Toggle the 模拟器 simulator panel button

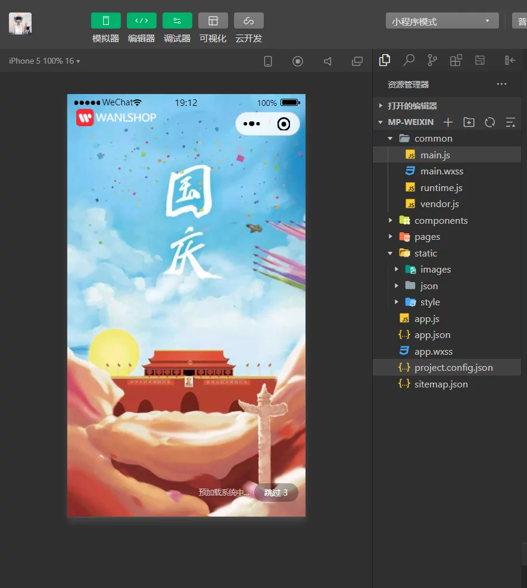pos(106,21)
